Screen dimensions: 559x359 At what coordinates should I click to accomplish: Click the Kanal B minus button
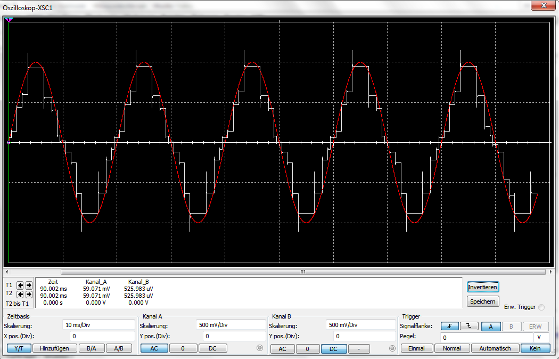pos(359,349)
